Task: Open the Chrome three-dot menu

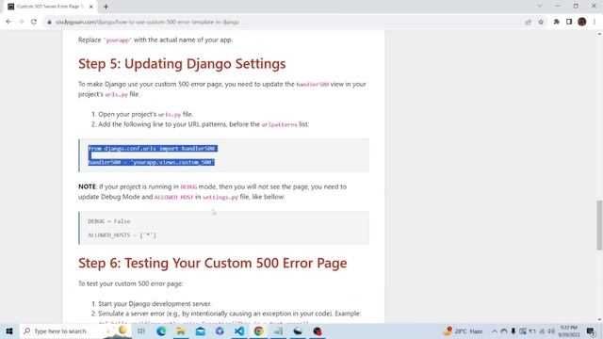Action: point(595,22)
